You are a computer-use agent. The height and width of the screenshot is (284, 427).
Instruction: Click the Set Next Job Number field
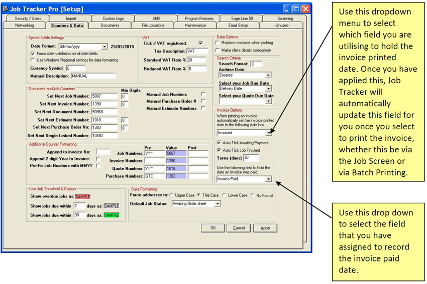coord(104,96)
